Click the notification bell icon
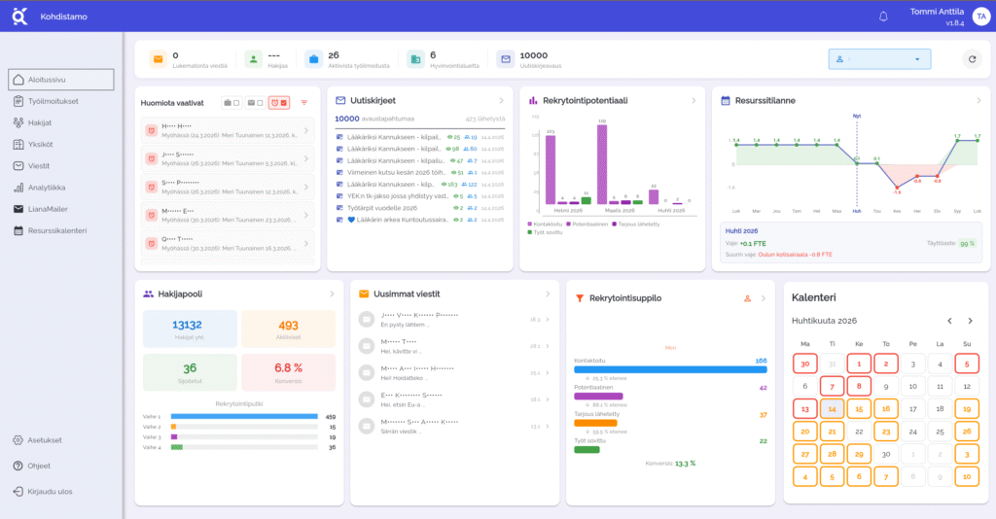The height and width of the screenshot is (519, 996). tap(883, 17)
